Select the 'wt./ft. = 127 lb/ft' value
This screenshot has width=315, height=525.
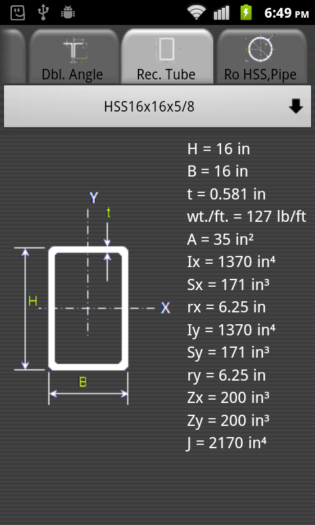[x=247, y=217]
